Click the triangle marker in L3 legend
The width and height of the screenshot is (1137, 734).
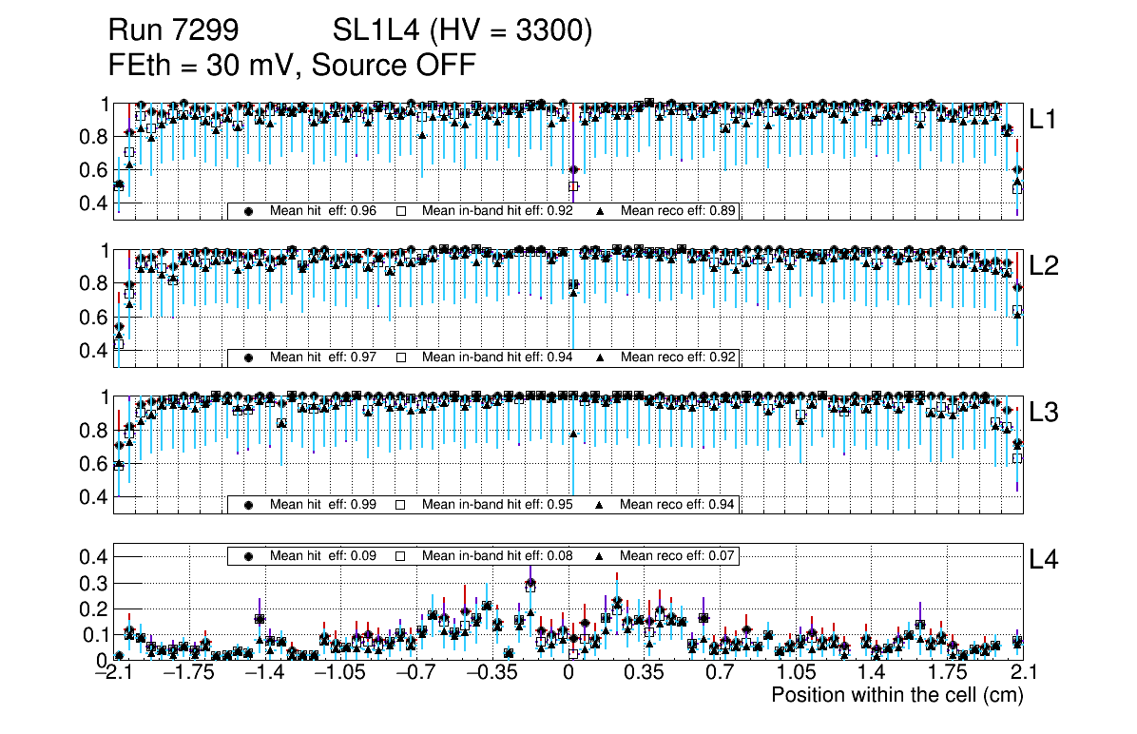coord(601,504)
